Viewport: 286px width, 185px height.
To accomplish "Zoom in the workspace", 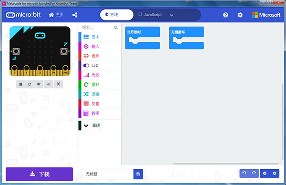I will pyautogui.click(x=275, y=173).
